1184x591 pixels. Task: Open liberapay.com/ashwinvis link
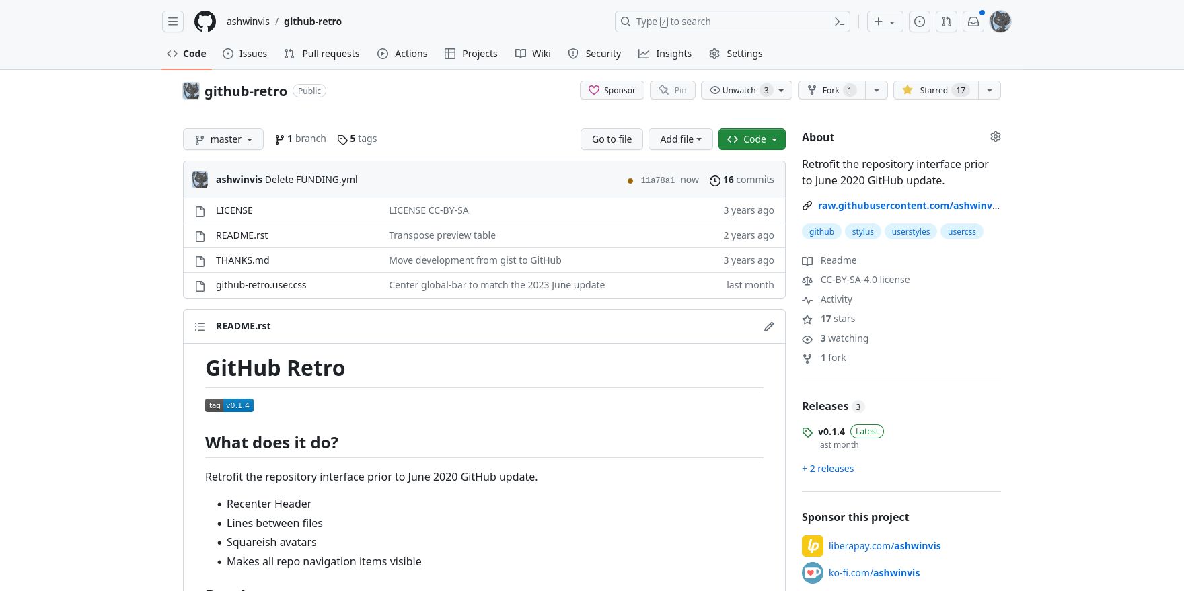pyautogui.click(x=885, y=546)
